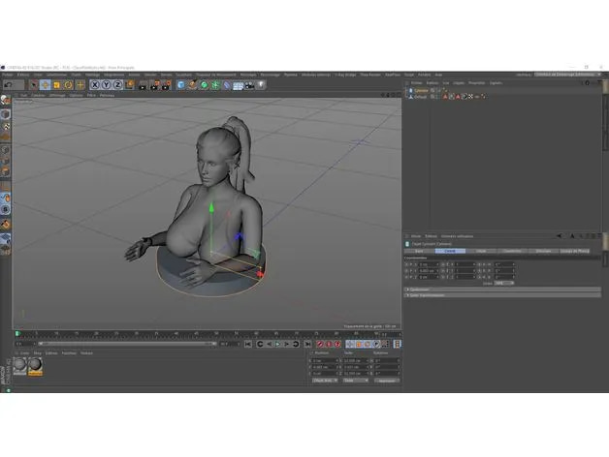Viewport: 609px width, 457px height.
Task: Select Texture mode checker icon in sidebar
Action: click(6, 126)
